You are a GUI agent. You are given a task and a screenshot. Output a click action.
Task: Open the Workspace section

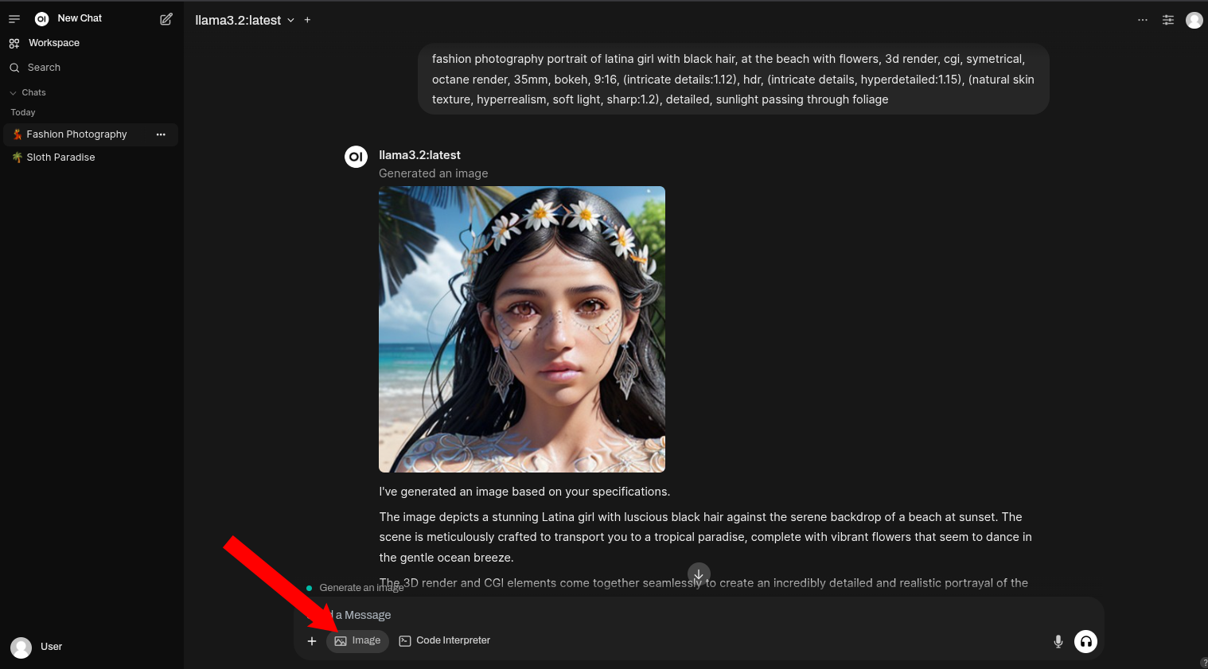(x=53, y=42)
